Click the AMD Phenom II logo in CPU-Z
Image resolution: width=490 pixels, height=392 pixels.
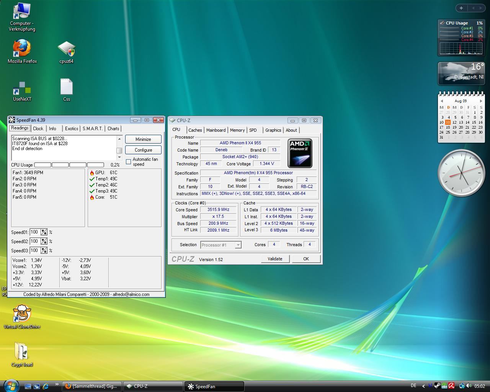pos(300,153)
